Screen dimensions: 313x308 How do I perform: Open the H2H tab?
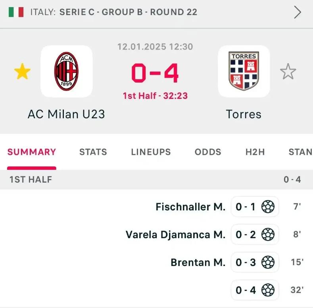pyautogui.click(x=255, y=152)
